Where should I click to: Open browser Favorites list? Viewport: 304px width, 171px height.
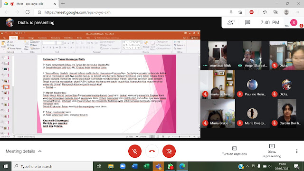point(265,12)
